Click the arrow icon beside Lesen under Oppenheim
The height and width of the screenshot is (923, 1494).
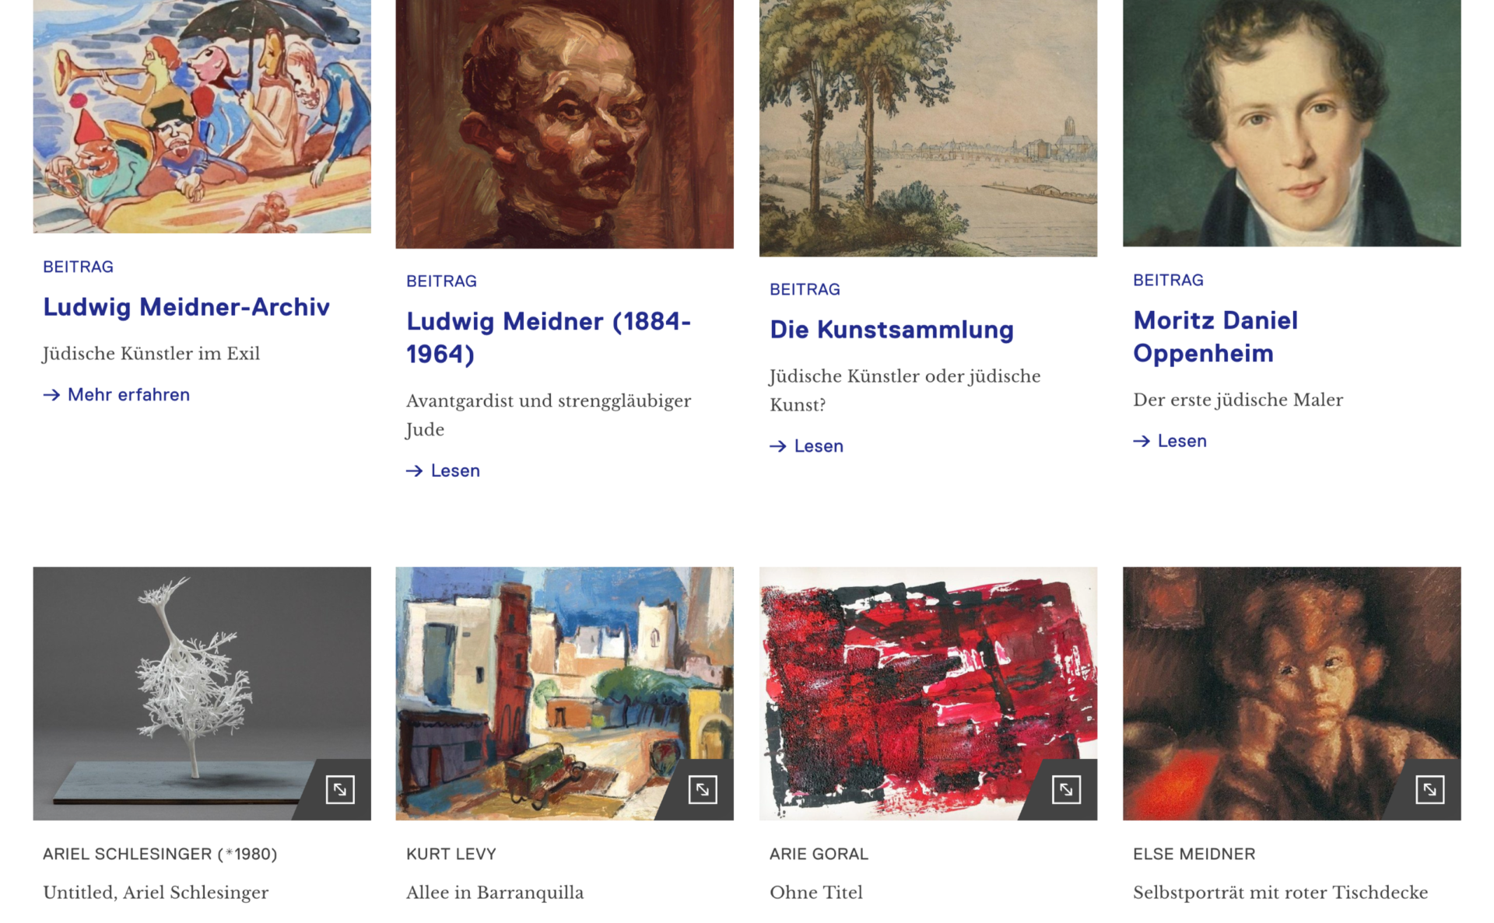point(1142,441)
